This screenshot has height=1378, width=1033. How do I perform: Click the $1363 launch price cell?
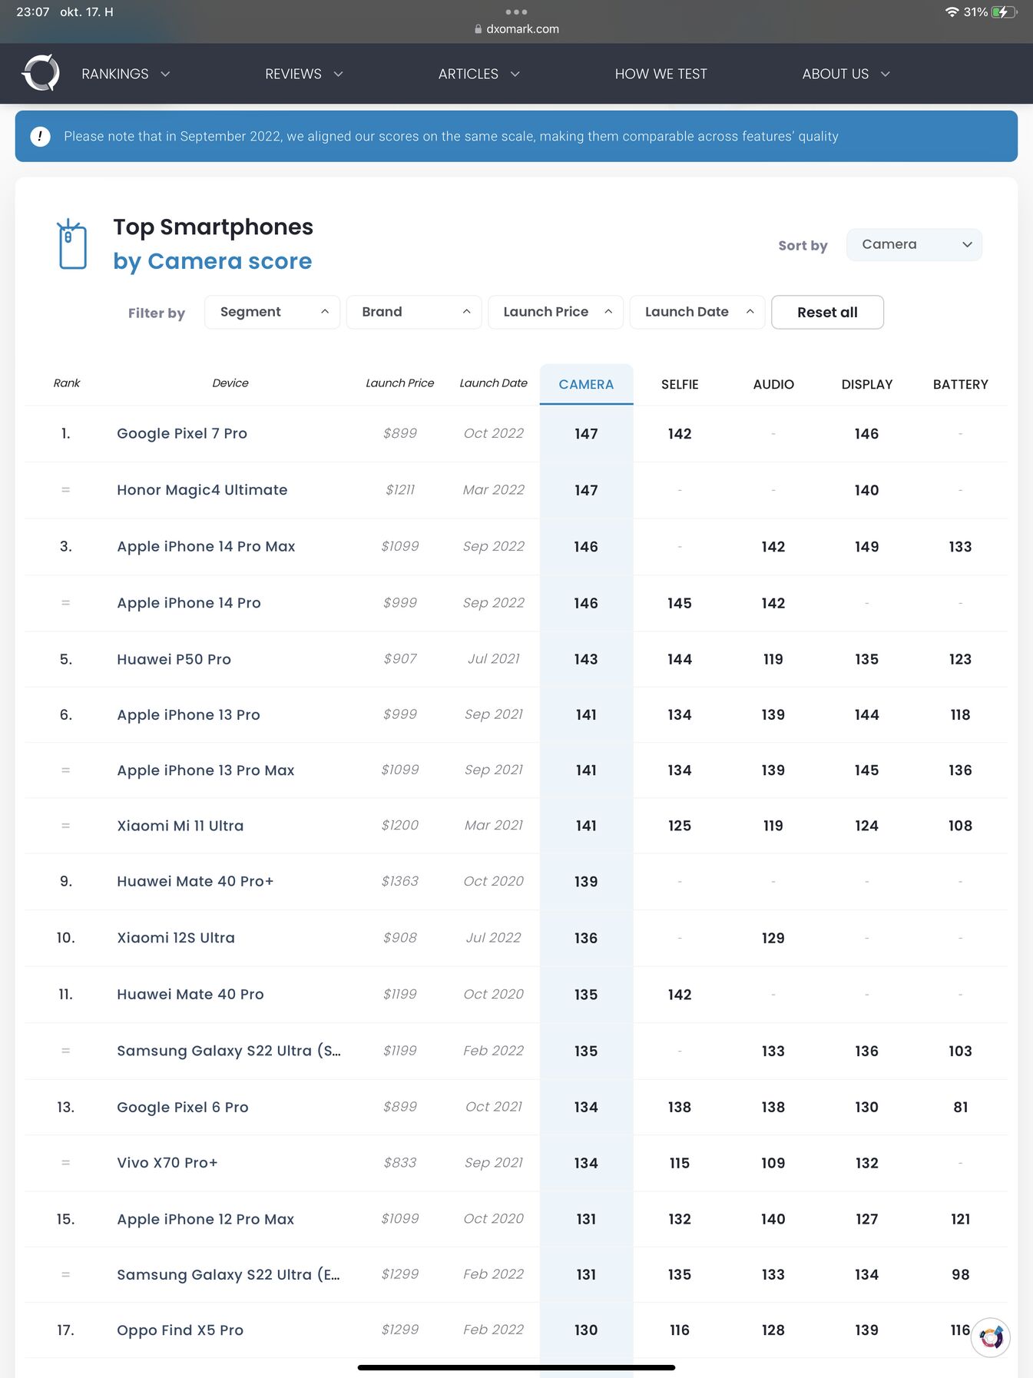tap(400, 881)
